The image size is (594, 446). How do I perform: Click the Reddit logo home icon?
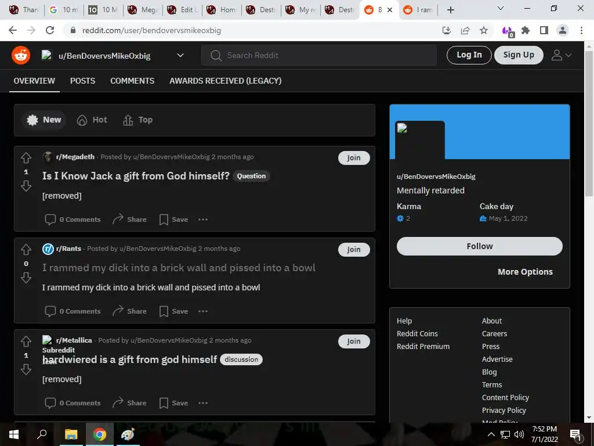(x=21, y=55)
